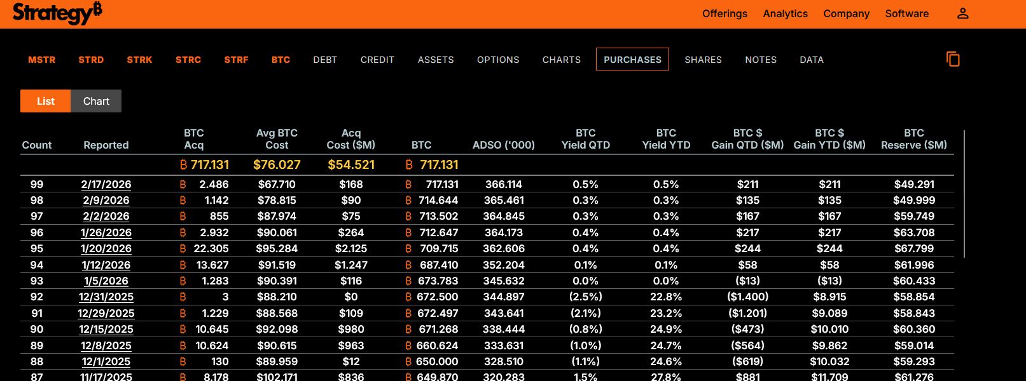
Task: Go to the SHARES tab
Action: 703,60
